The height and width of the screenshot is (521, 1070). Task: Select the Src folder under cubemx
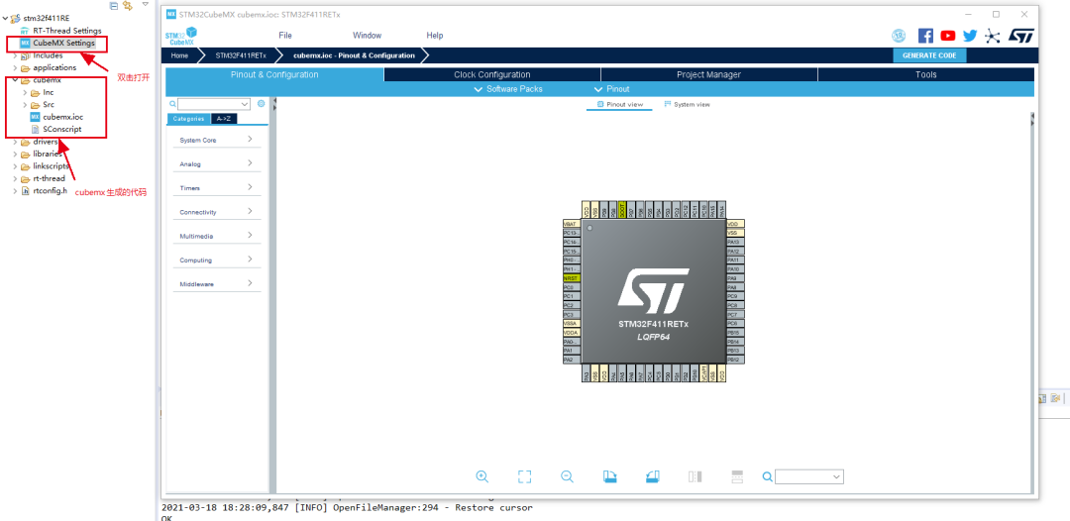point(49,104)
